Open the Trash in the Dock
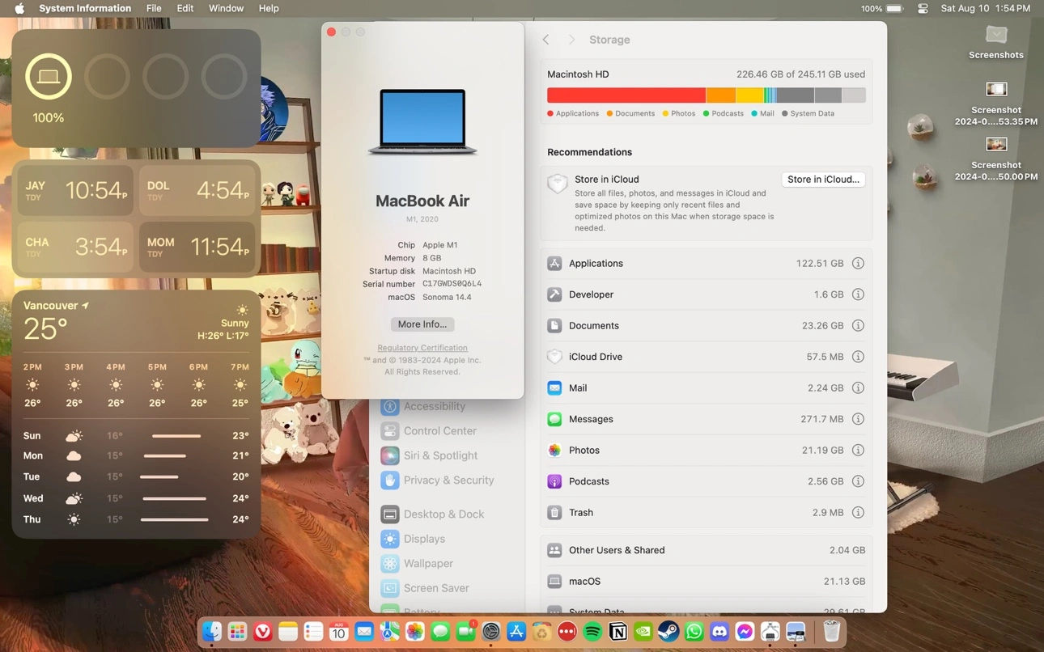Viewport: 1044px width, 652px height. [832, 631]
